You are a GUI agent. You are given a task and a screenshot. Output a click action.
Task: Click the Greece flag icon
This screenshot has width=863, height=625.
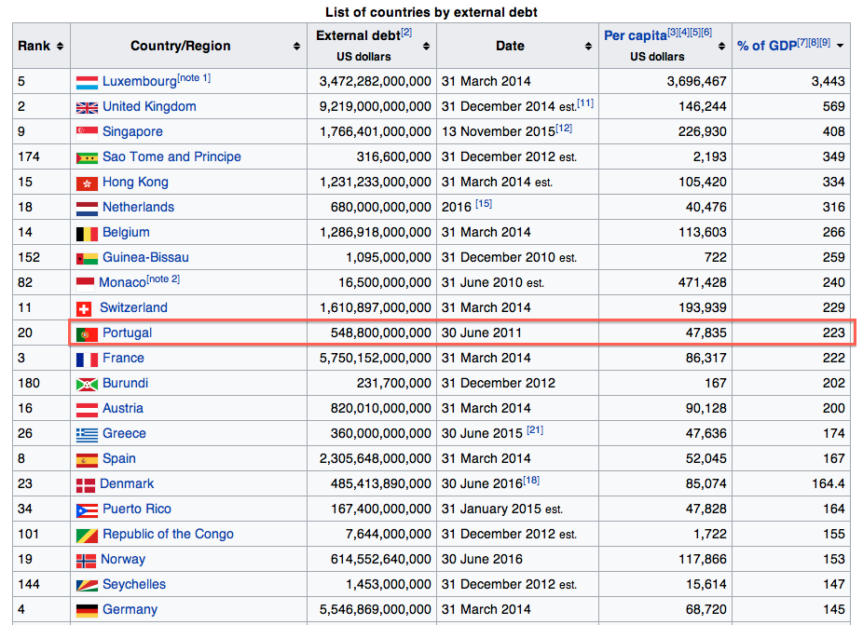87,434
